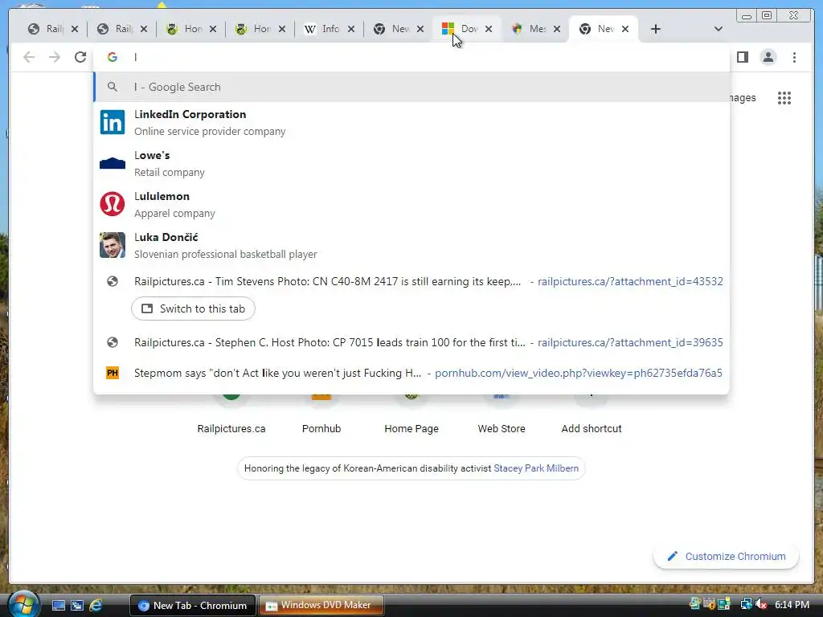The height and width of the screenshot is (617, 823).
Task: Open the Google apps grid
Action: point(784,97)
